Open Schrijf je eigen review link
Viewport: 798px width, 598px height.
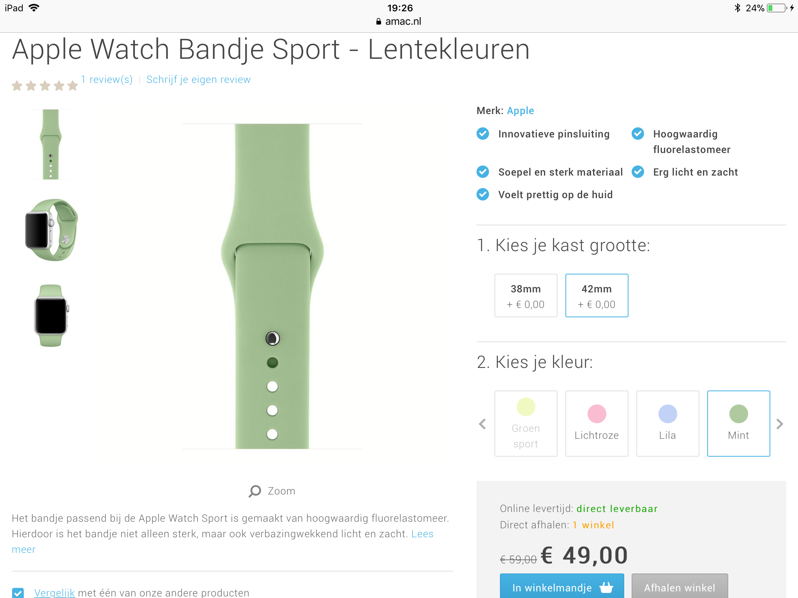point(198,79)
